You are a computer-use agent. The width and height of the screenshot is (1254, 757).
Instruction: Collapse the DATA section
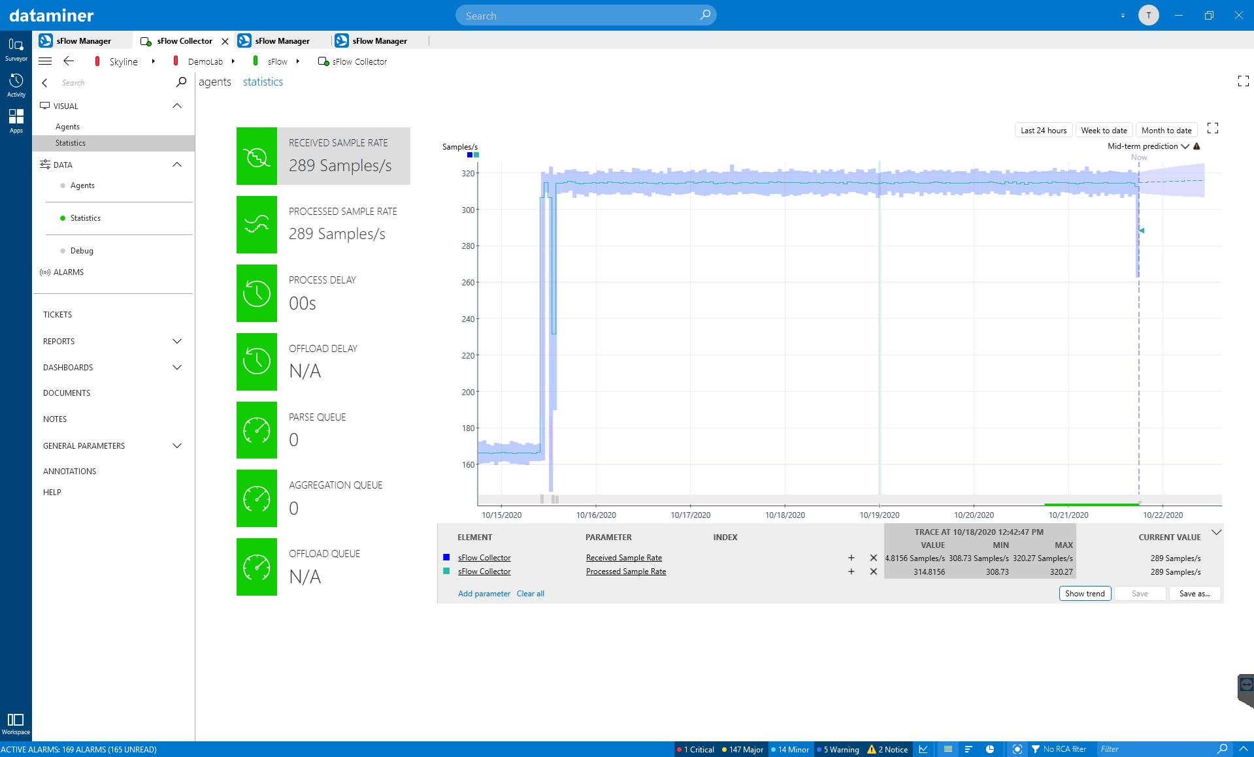coord(176,165)
